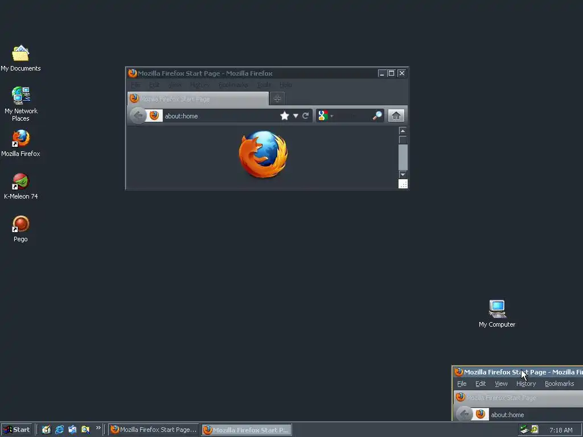Click title bar Firefox icon in bottom-right window
583x437 pixels.
click(x=459, y=372)
